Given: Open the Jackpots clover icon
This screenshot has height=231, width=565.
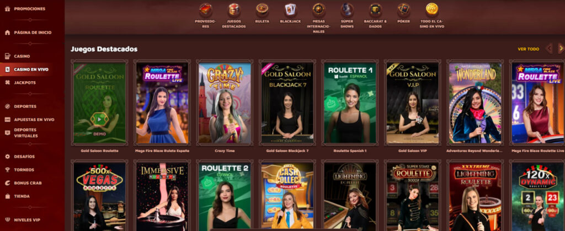Looking at the screenshot, I should pos(7,83).
